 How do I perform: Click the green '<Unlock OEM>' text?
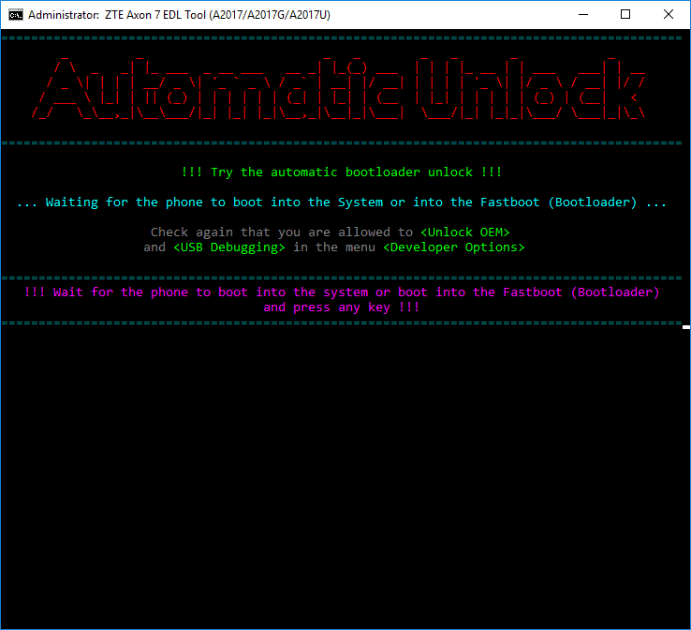tap(465, 232)
